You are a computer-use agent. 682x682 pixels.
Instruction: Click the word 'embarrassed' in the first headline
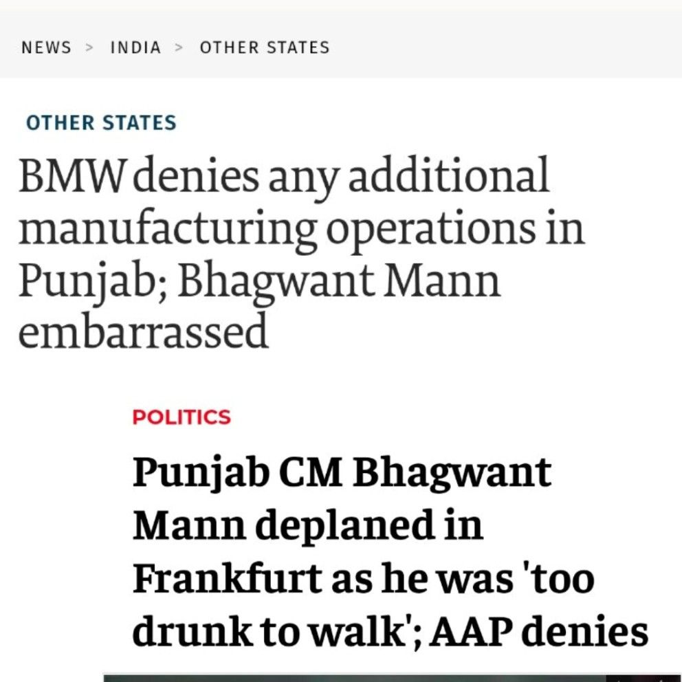pos(144,332)
